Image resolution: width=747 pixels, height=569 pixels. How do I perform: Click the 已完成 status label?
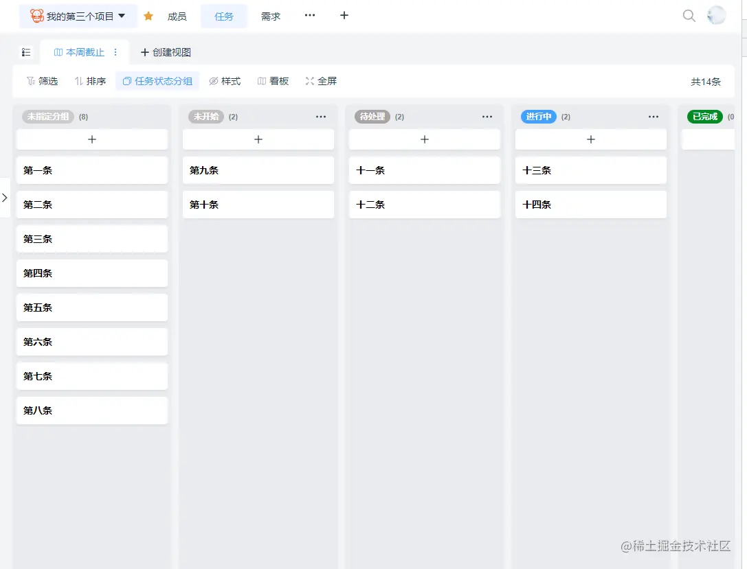tap(704, 117)
